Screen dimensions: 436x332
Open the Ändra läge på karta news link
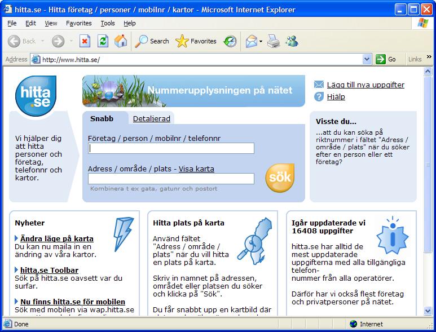(x=57, y=238)
